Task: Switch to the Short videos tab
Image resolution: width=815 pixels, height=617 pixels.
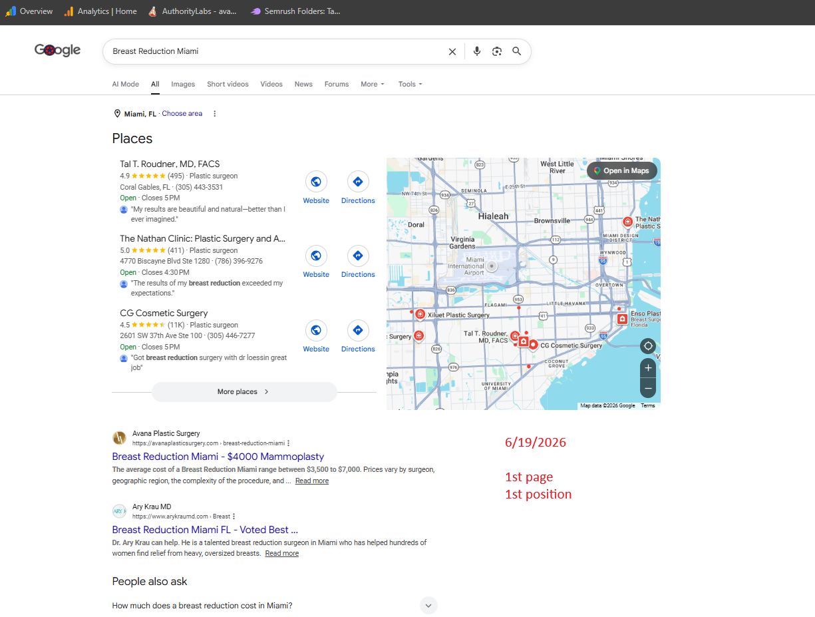Action: [x=228, y=84]
